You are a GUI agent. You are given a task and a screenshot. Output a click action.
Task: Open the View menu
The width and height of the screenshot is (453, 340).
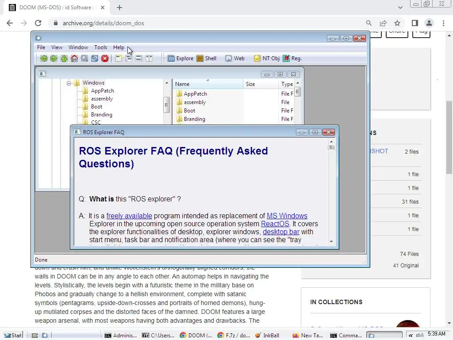pos(57,47)
